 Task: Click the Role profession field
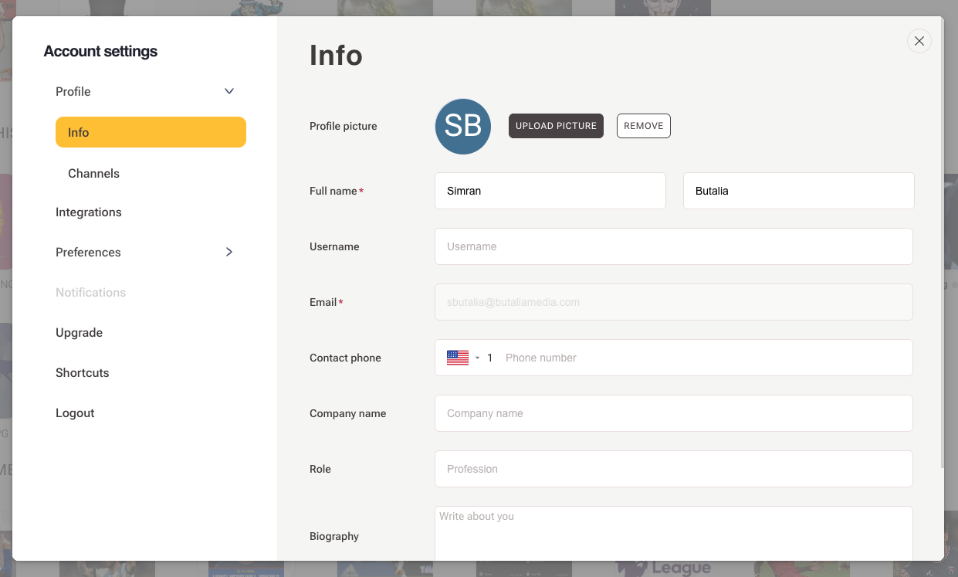click(x=673, y=469)
